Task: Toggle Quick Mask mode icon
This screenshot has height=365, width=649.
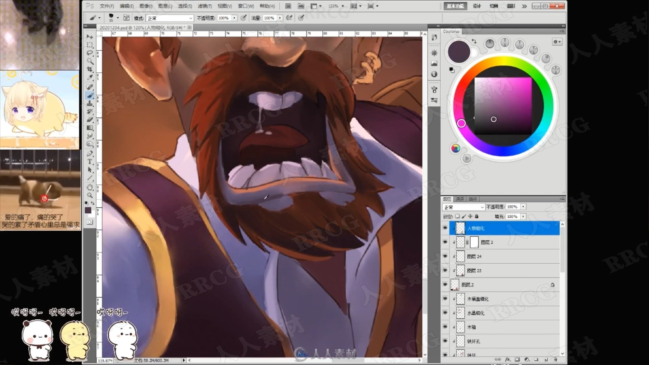Action: pyautogui.click(x=90, y=222)
